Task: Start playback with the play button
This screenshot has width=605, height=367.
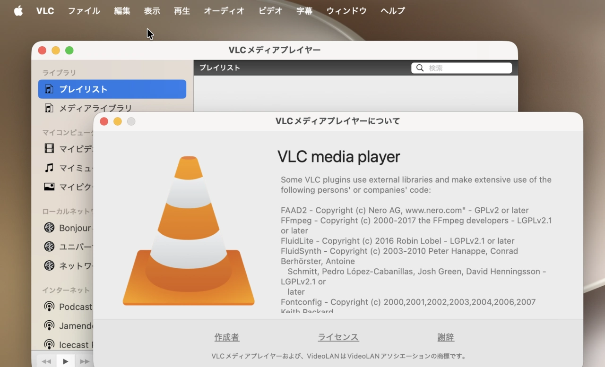Action: click(66, 361)
